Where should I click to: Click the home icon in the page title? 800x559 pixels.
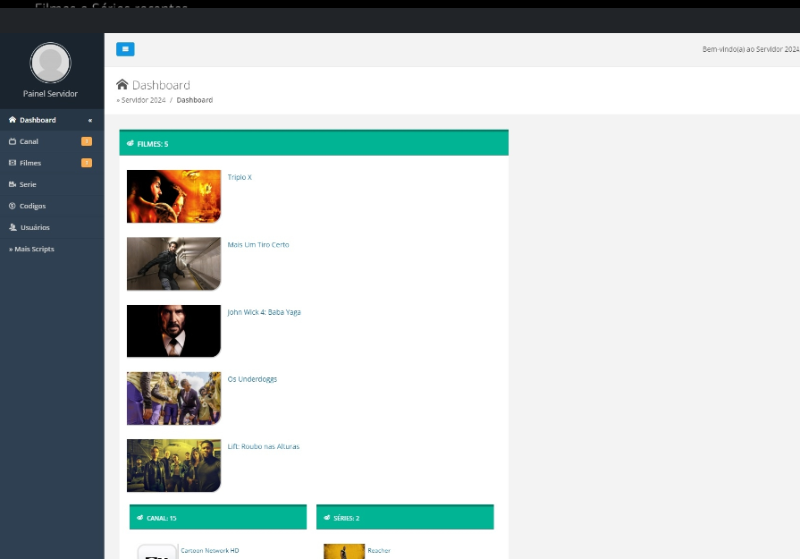[122, 85]
